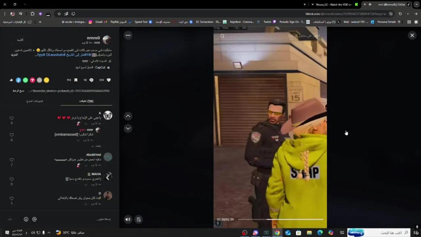The image size is (421, 237).
Task: Open the emoji picker in comment box
Action: 26,219
